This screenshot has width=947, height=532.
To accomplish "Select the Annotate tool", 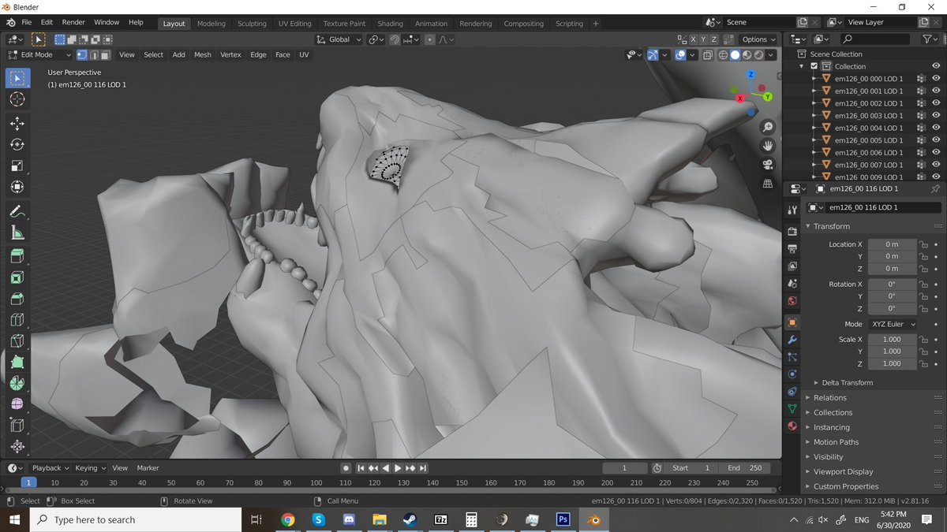I will coord(17,211).
